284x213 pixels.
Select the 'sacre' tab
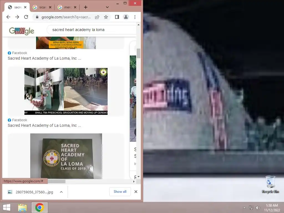[x=16, y=7]
